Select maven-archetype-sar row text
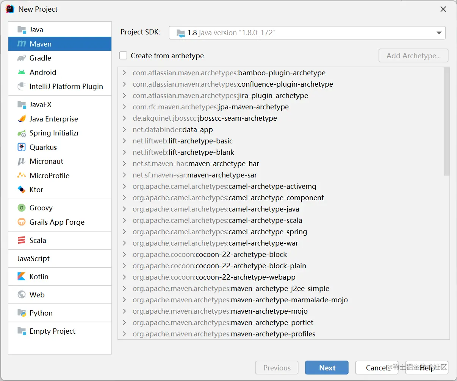The image size is (457, 381). tap(195, 175)
